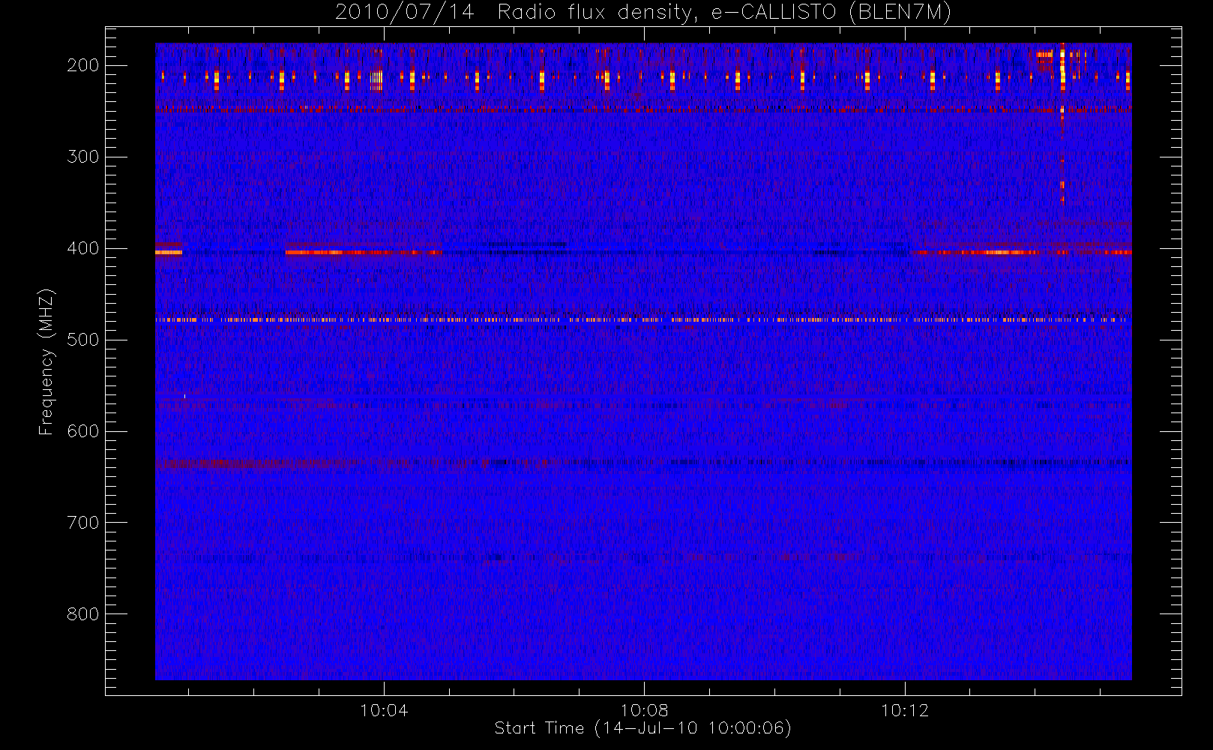Click the 500 frequency tick label
Screen dimensions: 1213x750
[x=83, y=340]
